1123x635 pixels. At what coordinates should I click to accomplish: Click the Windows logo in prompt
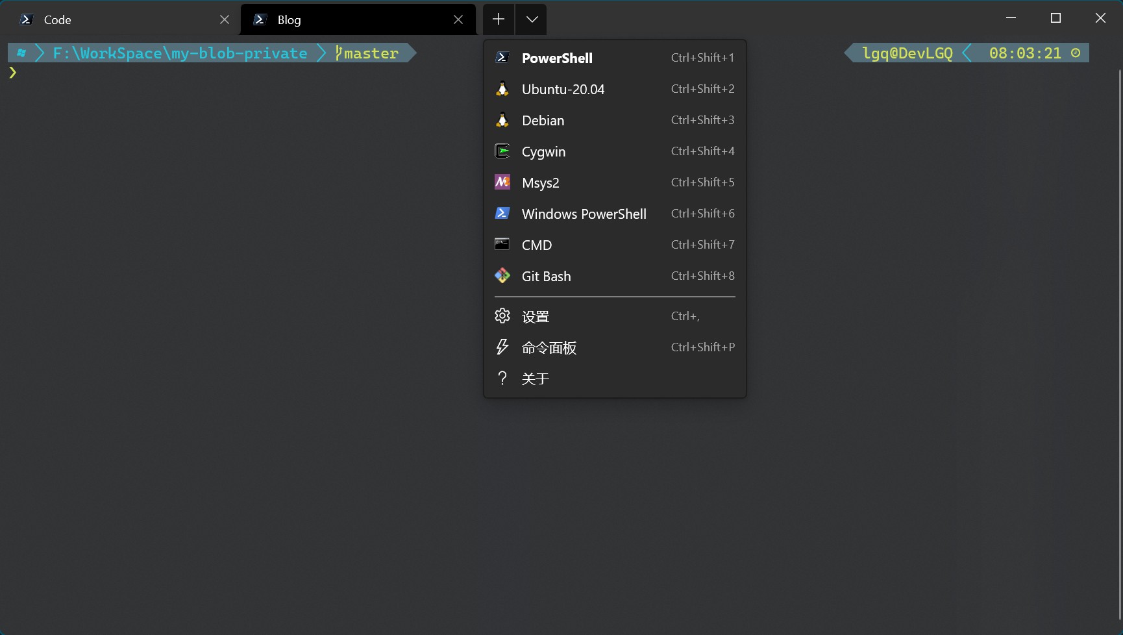coord(21,53)
